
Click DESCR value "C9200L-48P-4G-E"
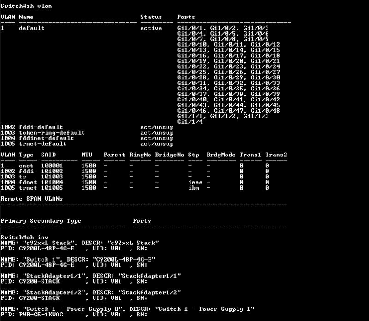124,259
